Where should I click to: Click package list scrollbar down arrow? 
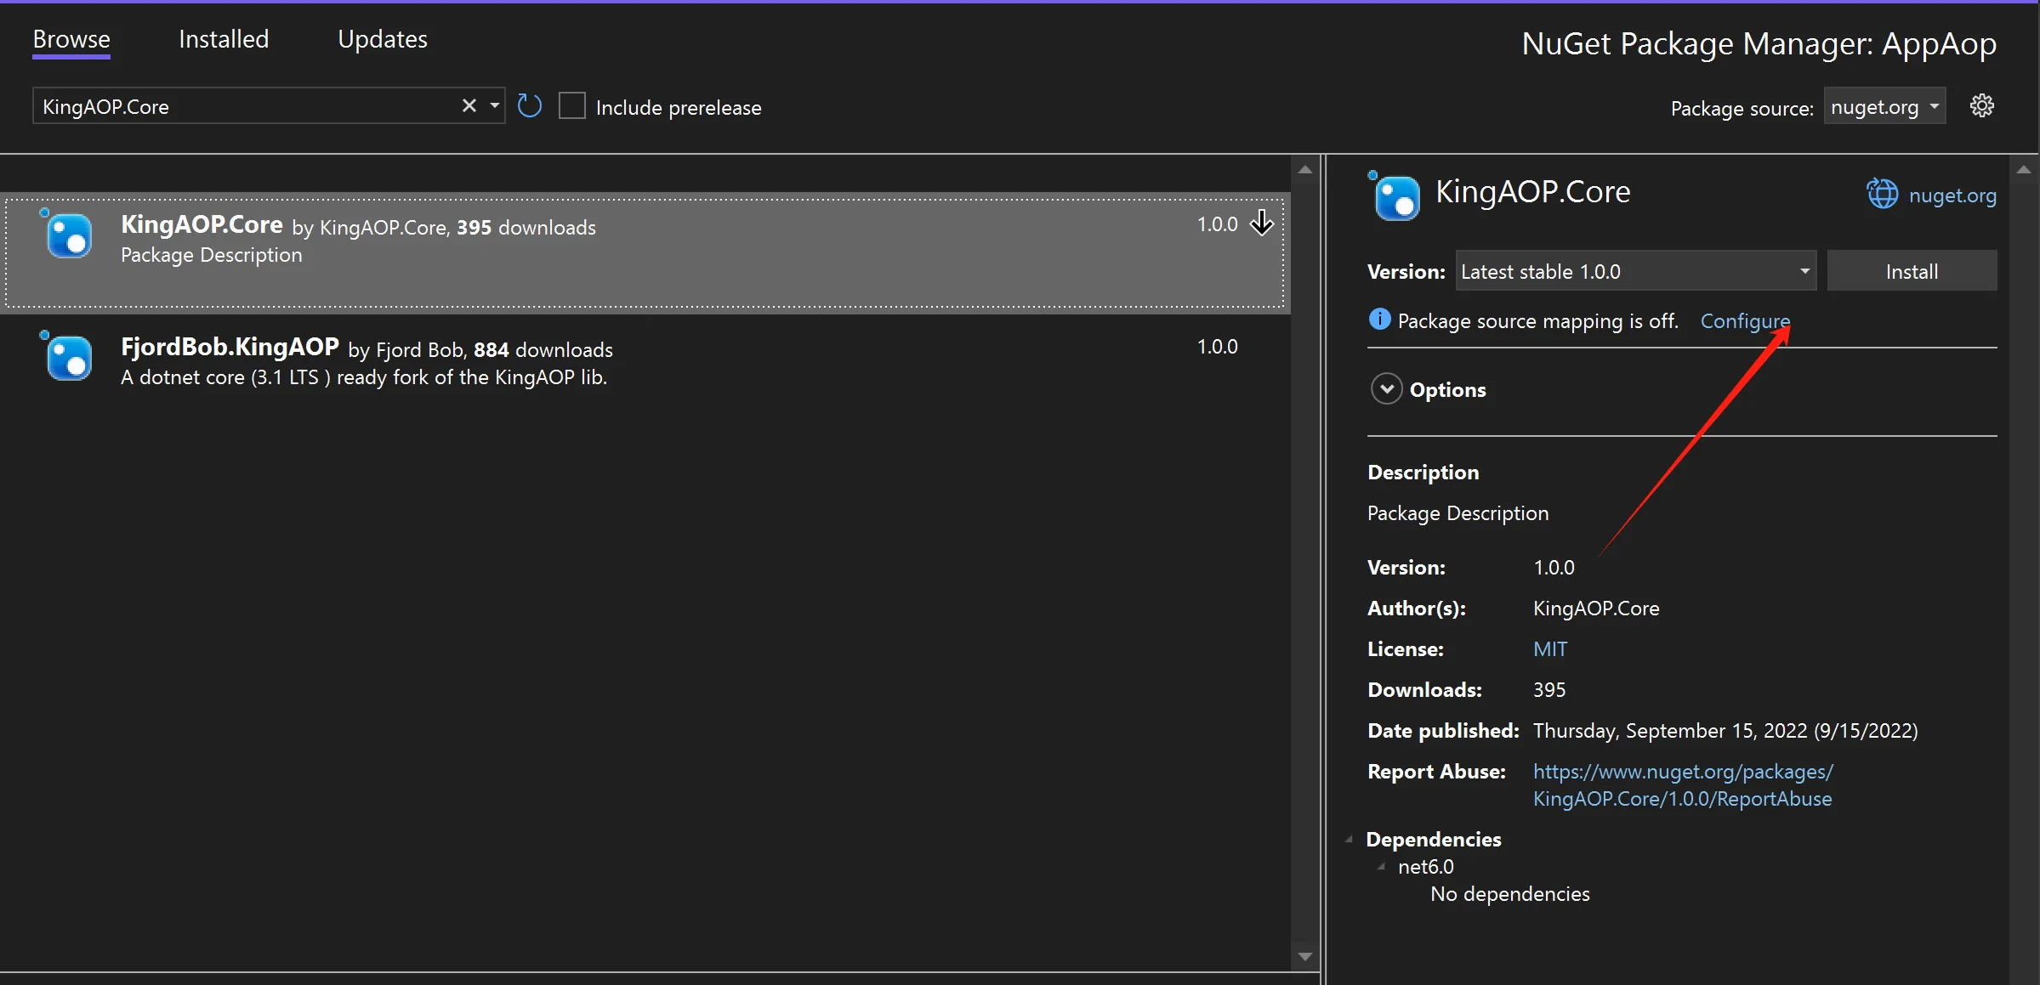click(1304, 957)
